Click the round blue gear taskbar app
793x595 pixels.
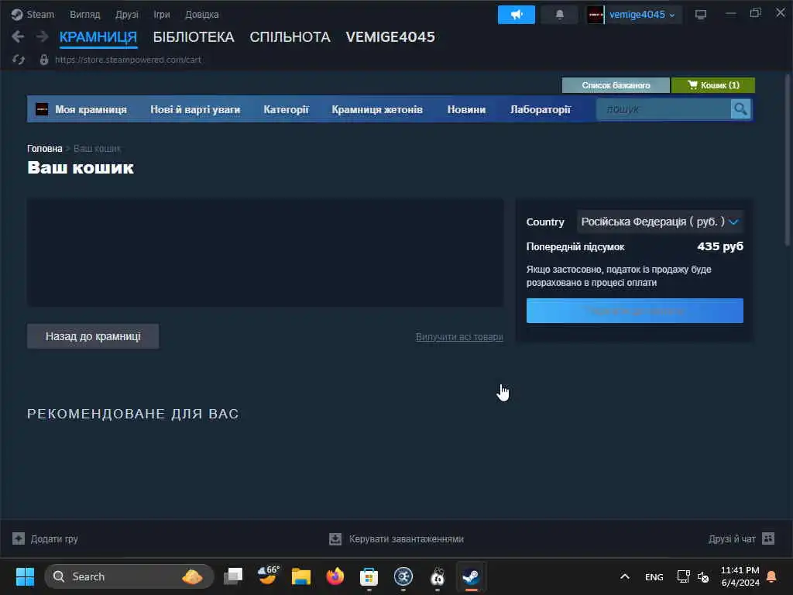403,576
